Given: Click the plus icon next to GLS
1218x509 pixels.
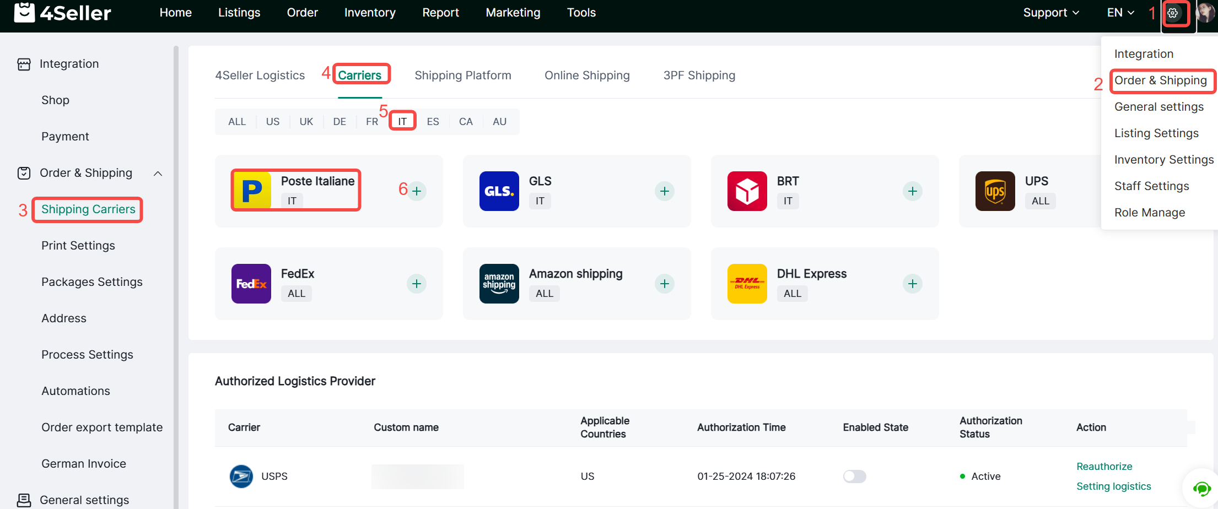Looking at the screenshot, I should 665,191.
